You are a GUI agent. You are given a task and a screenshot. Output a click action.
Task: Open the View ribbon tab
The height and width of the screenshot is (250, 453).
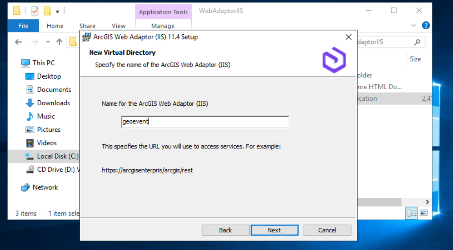coord(118,26)
